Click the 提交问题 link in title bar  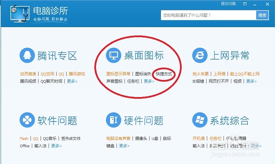[x=228, y=4]
